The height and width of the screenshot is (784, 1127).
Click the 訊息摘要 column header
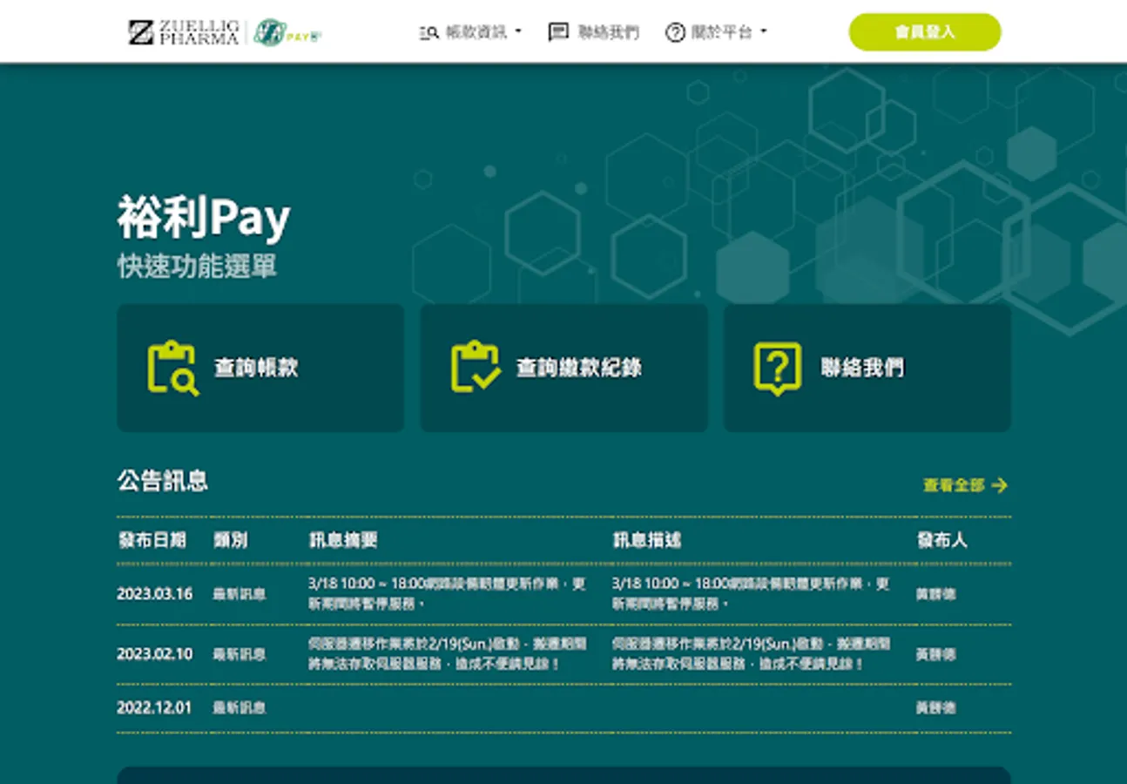[343, 540]
